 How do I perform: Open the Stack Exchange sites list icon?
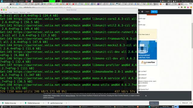point(142,12)
